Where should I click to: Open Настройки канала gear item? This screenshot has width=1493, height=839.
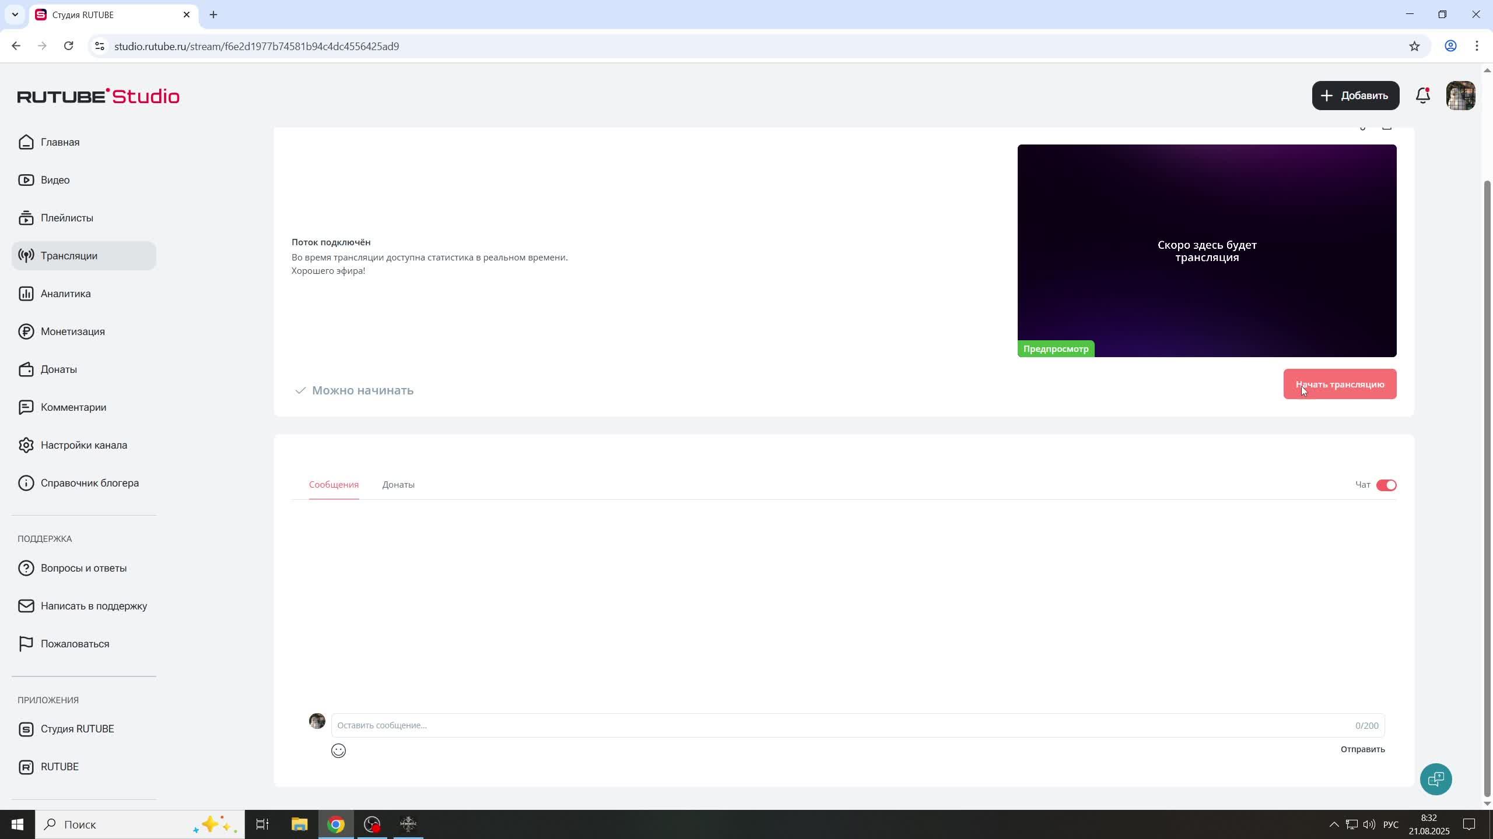[x=83, y=445]
